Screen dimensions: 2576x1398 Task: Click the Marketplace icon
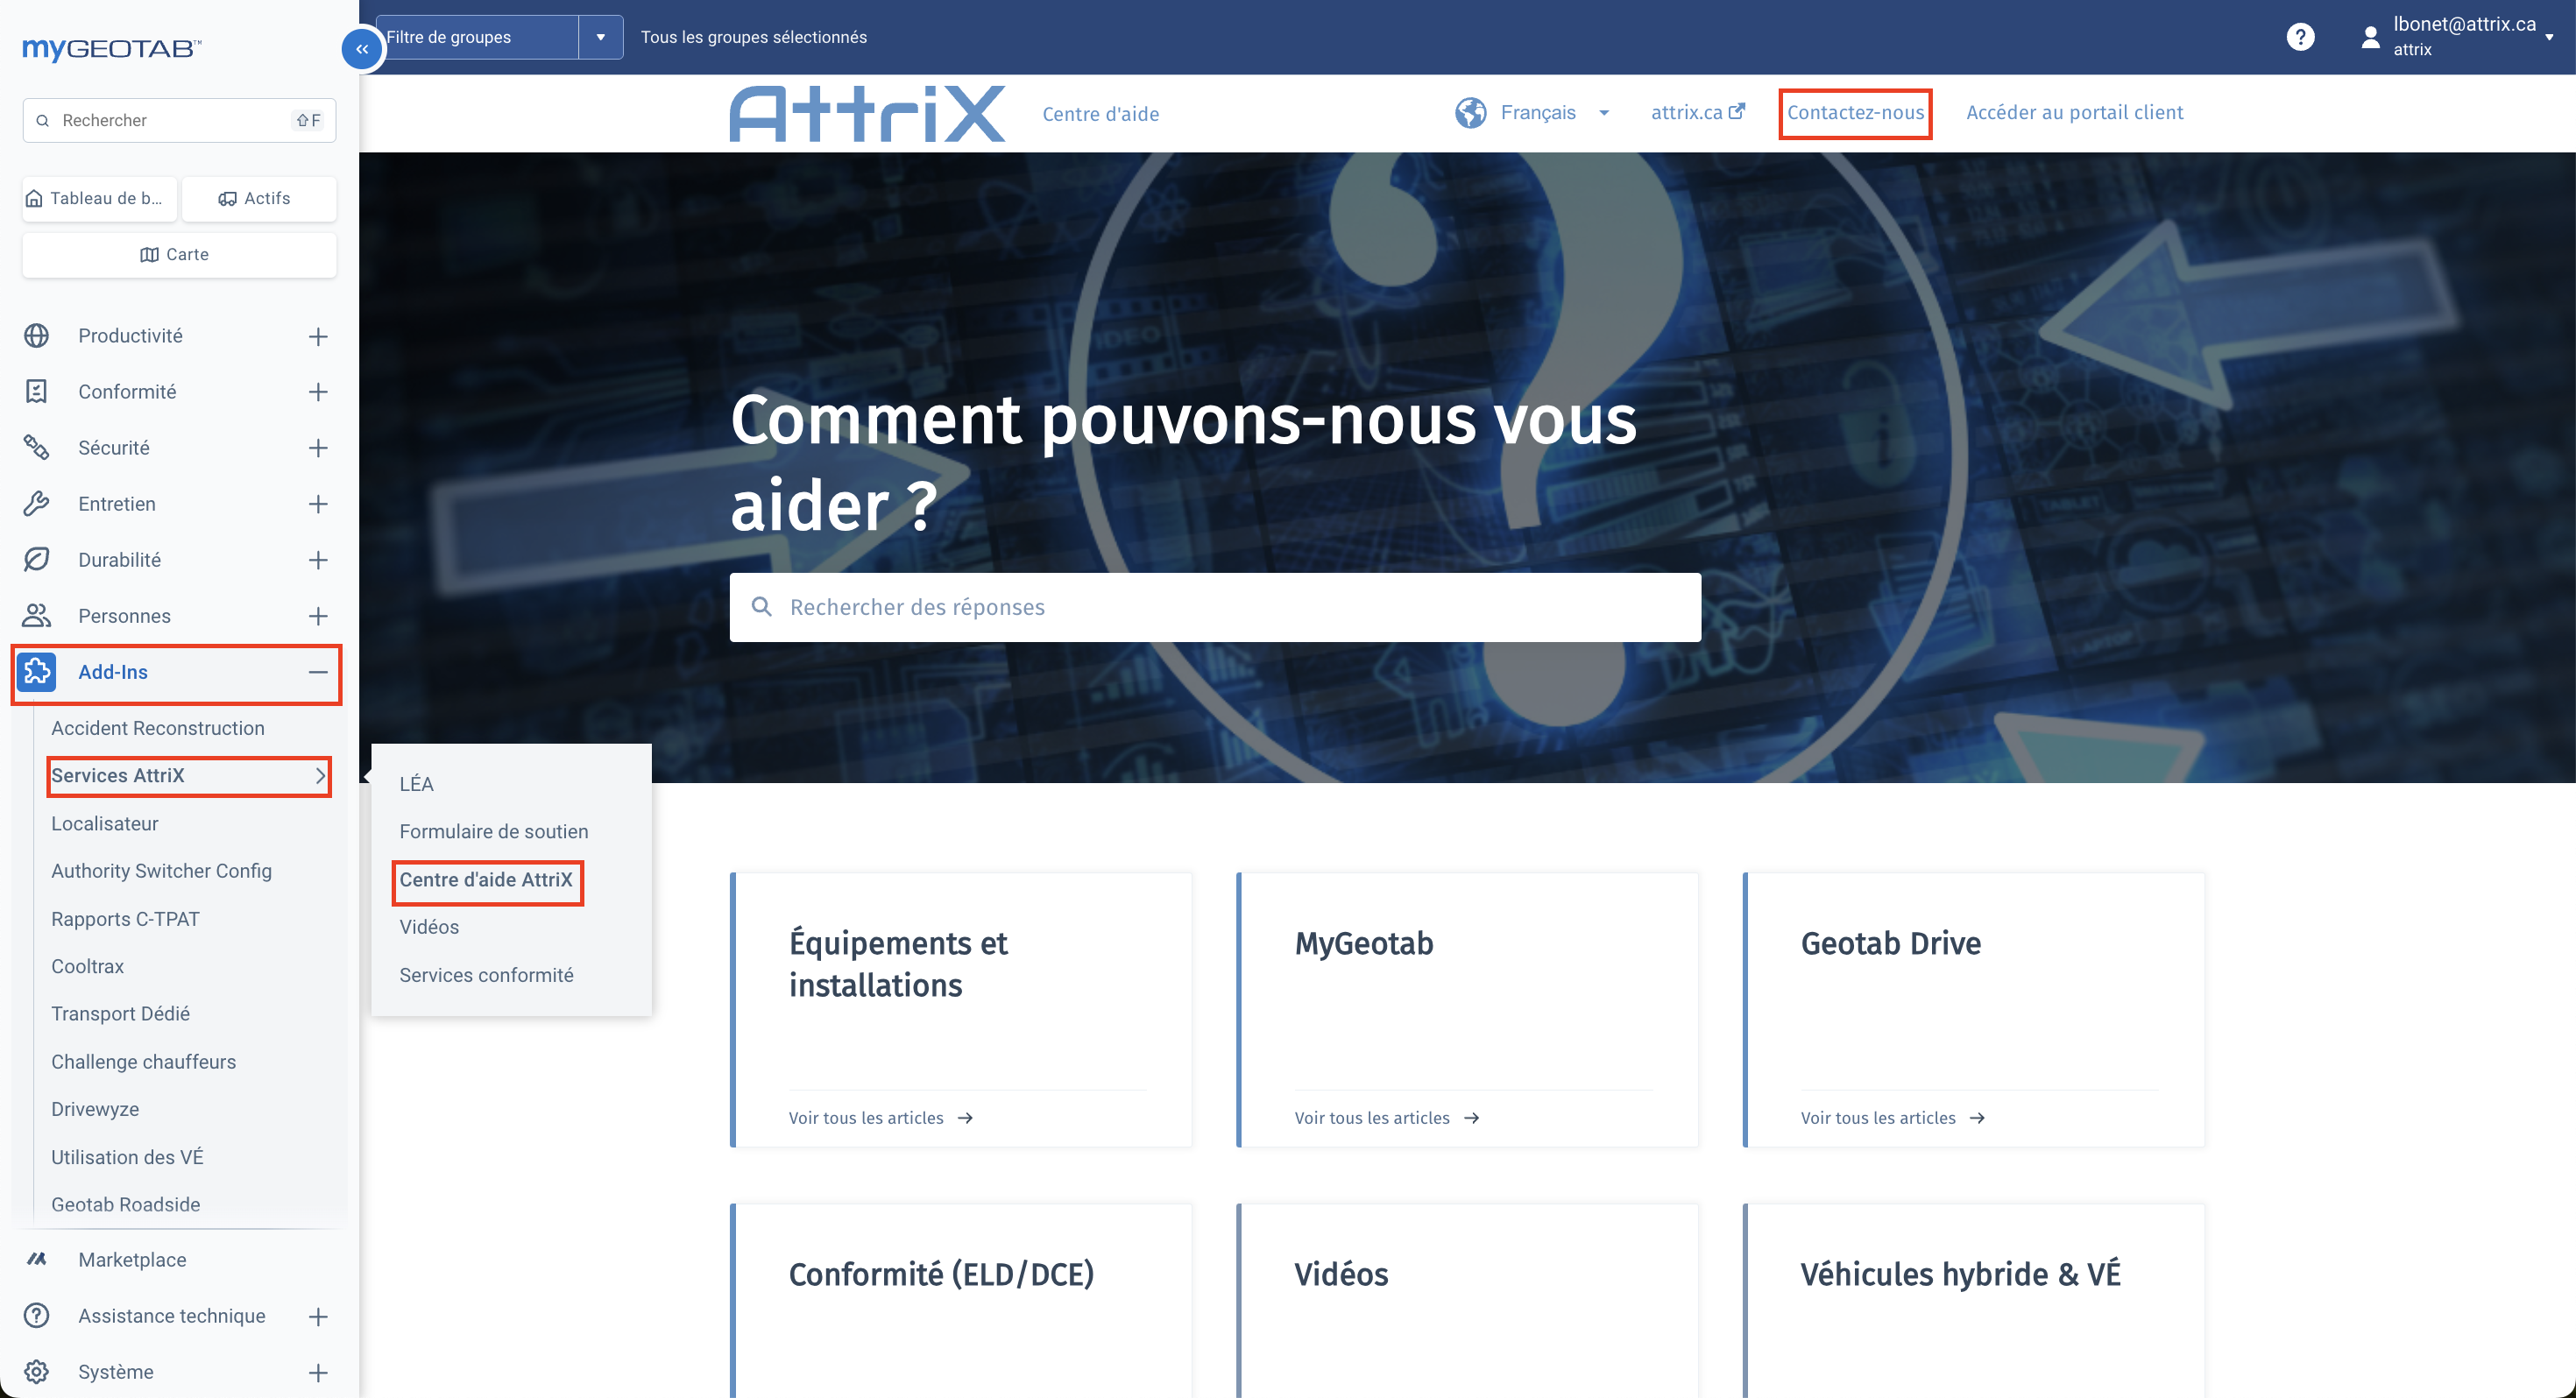tap(37, 1260)
